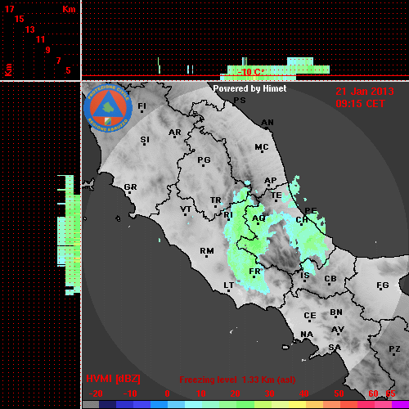This screenshot has width=409, height=409.
Task: Click the TR city label
Action: coord(216,200)
